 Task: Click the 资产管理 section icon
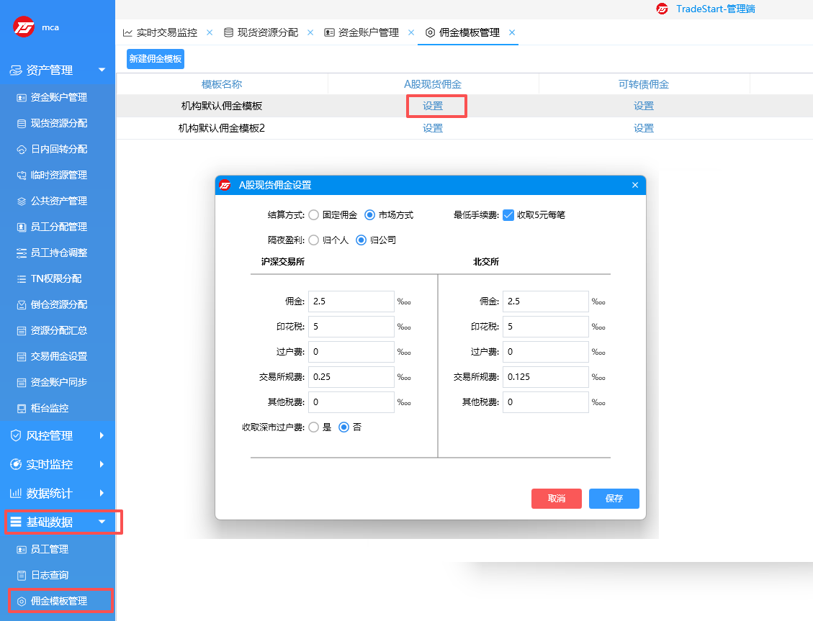(16, 70)
